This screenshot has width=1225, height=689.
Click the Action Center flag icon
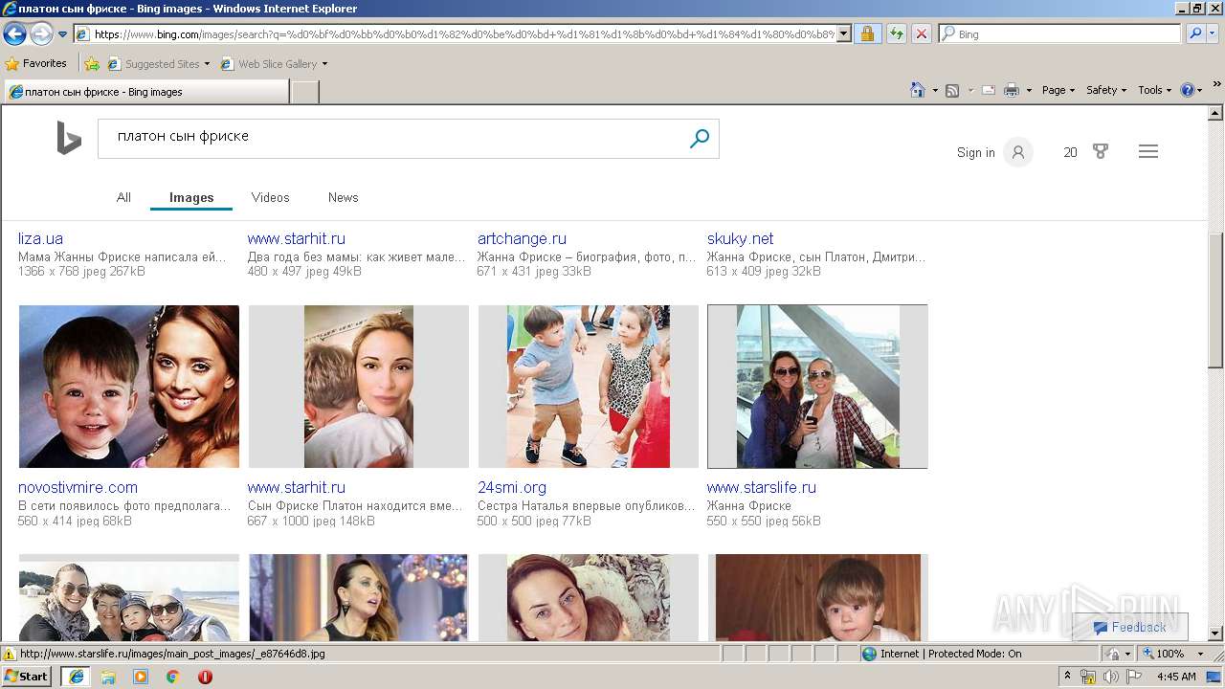click(1134, 677)
